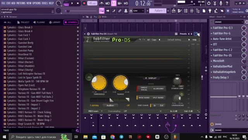248x140 pixels.
Task: Open Pro-DS window options arrow menu
Action: [x=85, y=34]
